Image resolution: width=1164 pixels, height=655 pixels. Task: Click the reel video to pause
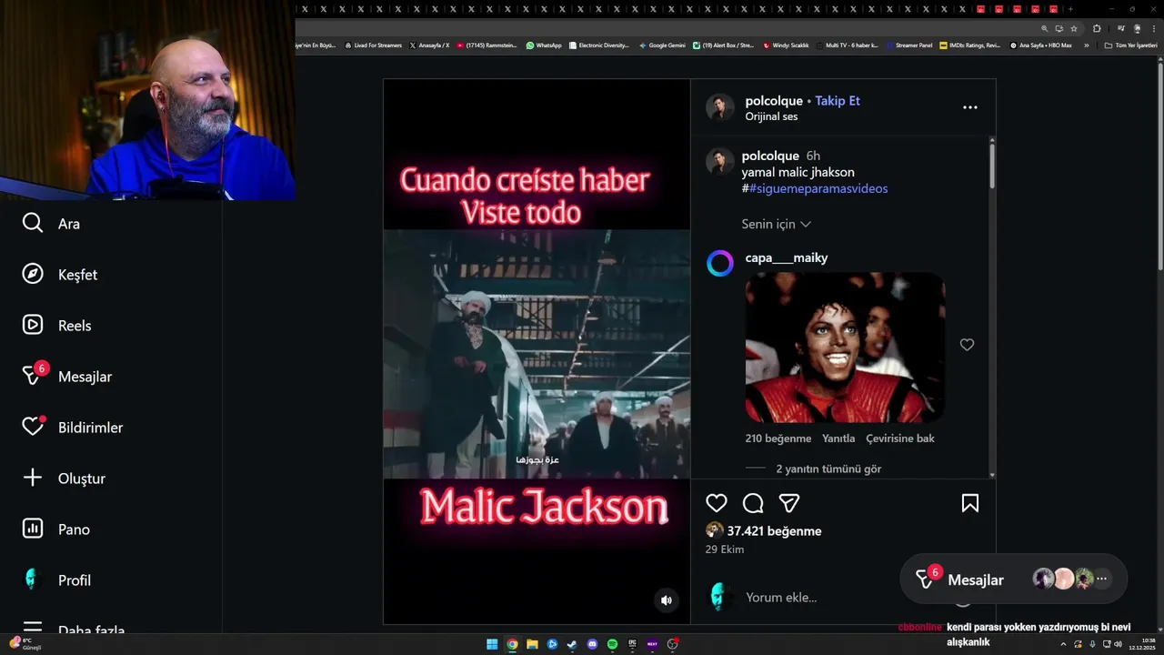click(x=537, y=354)
